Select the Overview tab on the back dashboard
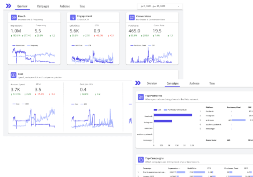The height and width of the screenshot is (177, 253). (22, 7)
